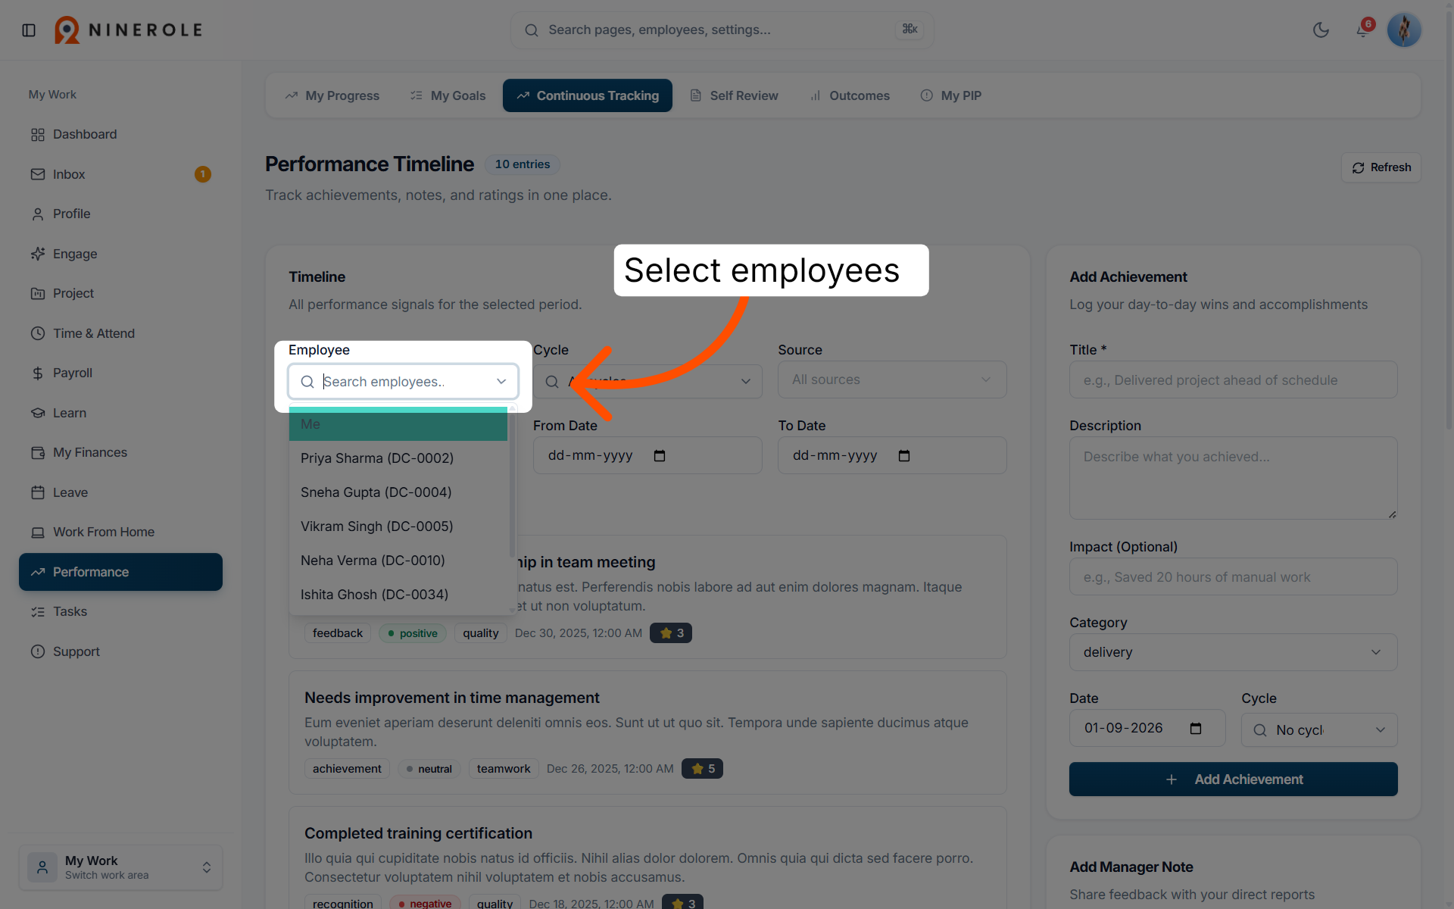Open Project in the sidebar
1454x909 pixels.
click(x=121, y=293)
